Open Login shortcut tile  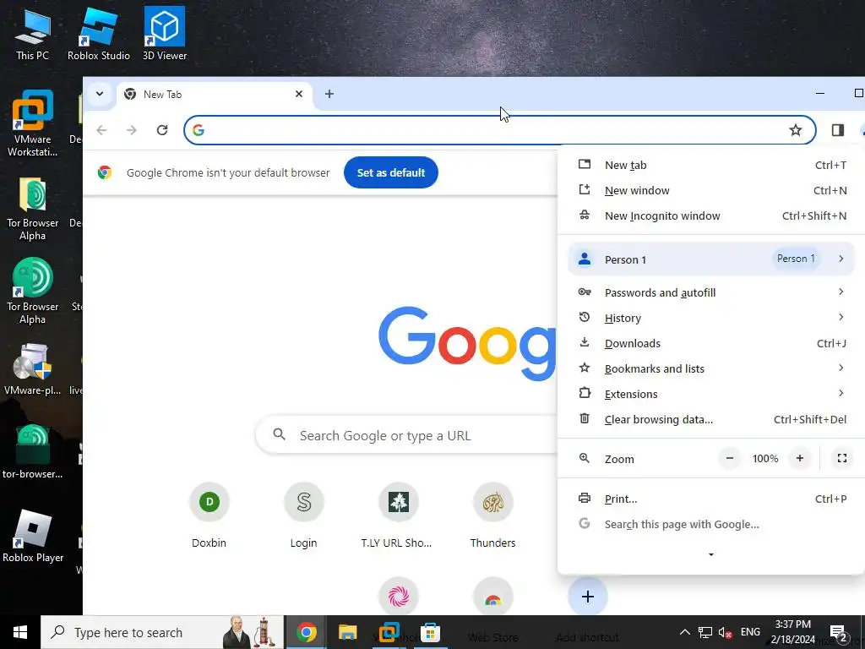(x=303, y=515)
